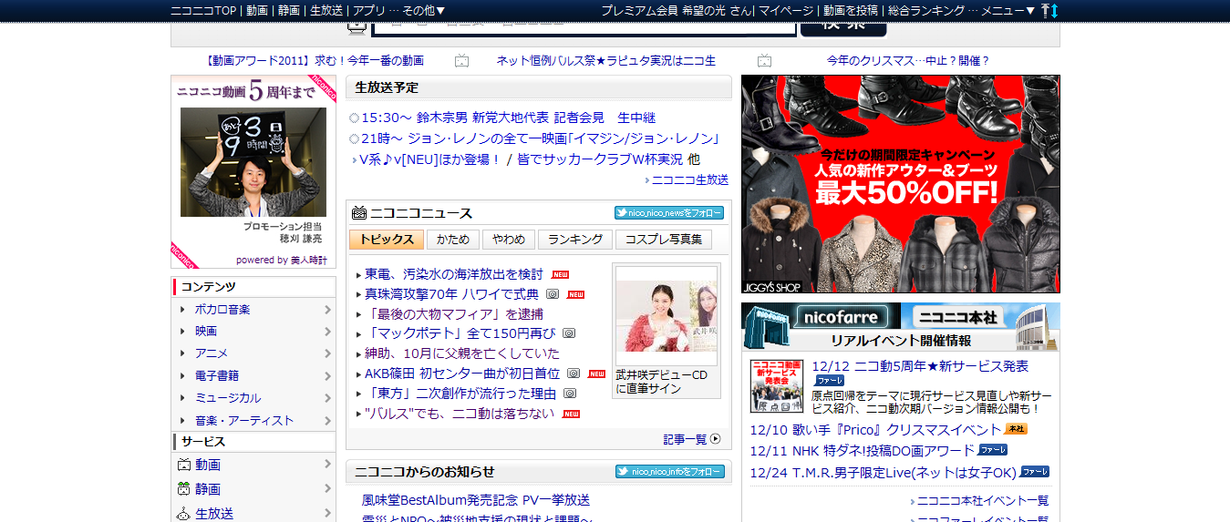The width and height of the screenshot is (1230, 522).
Task: Open 記事一覧 link in news box
Action: 685,439
